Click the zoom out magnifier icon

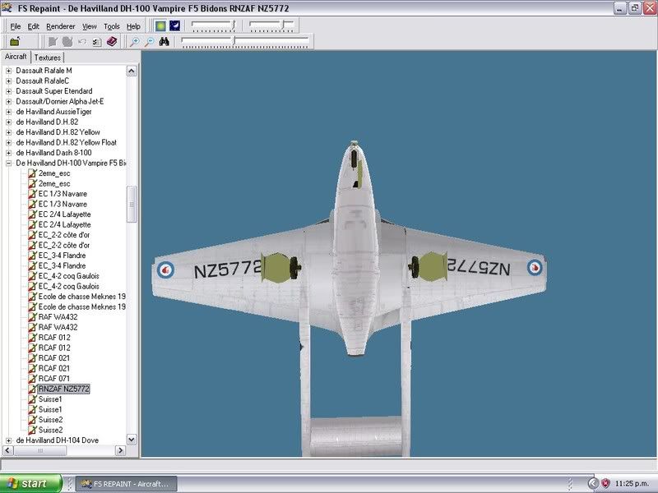tap(149, 41)
